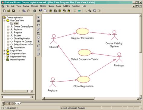Click the Student actor in the diagram
The height and width of the screenshot is (110, 143).
click(54, 39)
